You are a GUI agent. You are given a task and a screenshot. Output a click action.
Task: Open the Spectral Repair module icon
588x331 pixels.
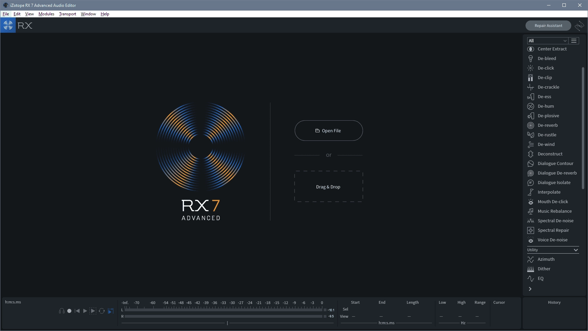[531, 230]
